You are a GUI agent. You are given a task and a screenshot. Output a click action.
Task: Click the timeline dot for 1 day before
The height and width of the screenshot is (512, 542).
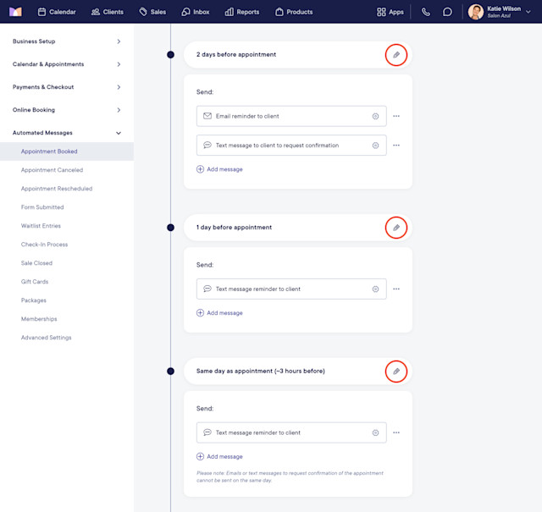[x=170, y=228]
